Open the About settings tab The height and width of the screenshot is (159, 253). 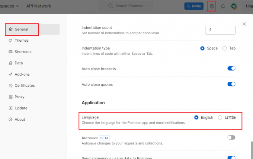click(20, 120)
